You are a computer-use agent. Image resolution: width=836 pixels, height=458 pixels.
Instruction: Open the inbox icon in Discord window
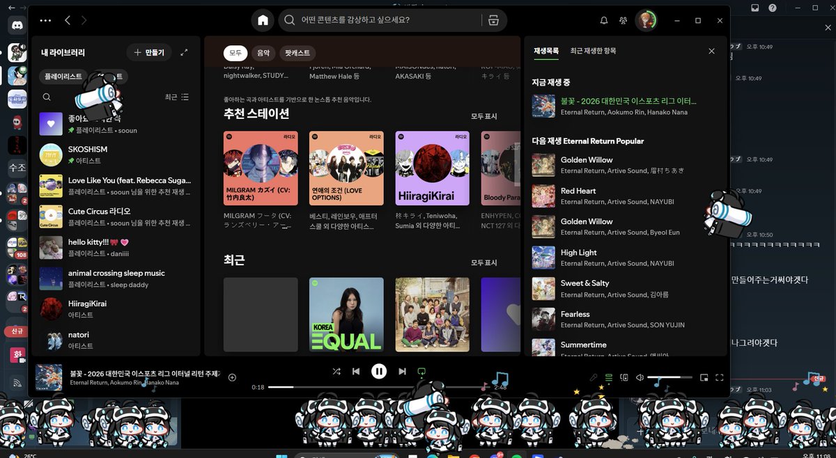(755, 8)
